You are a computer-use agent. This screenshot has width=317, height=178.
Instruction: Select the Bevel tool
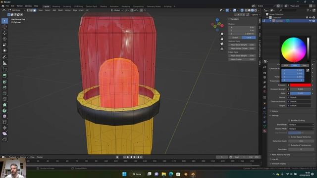tap(4, 88)
